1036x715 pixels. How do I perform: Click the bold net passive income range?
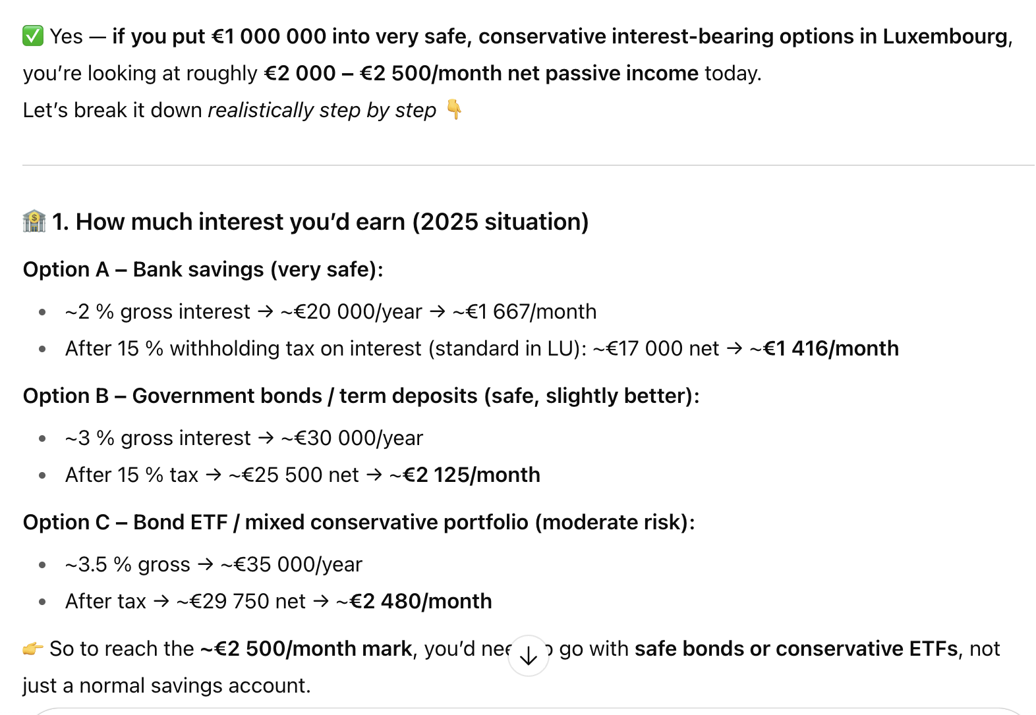coord(481,73)
